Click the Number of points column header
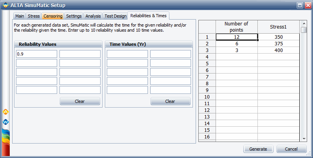The height and width of the screenshot is (158, 313). pyautogui.click(x=237, y=27)
